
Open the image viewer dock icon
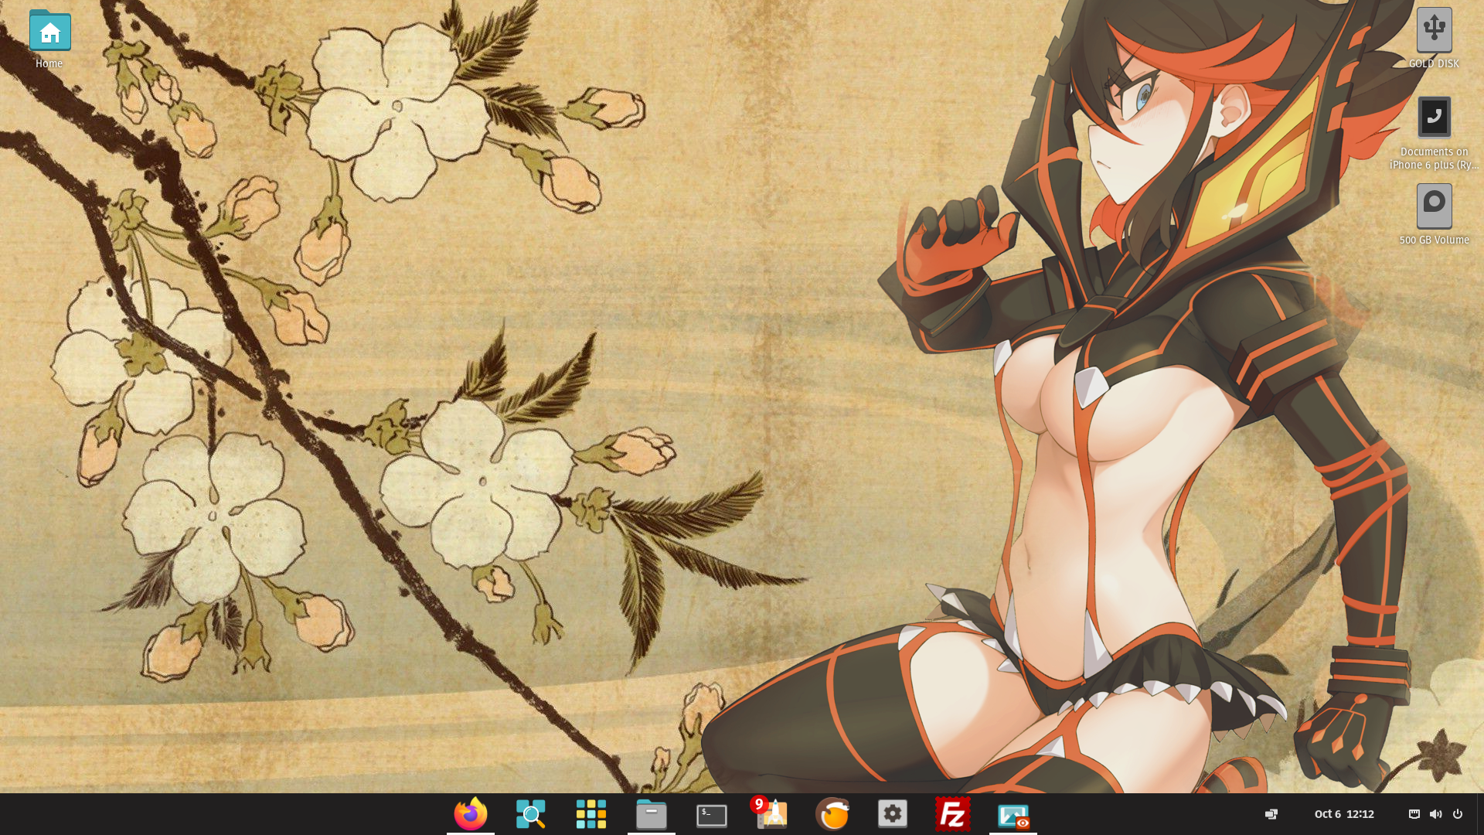pos(1013,815)
